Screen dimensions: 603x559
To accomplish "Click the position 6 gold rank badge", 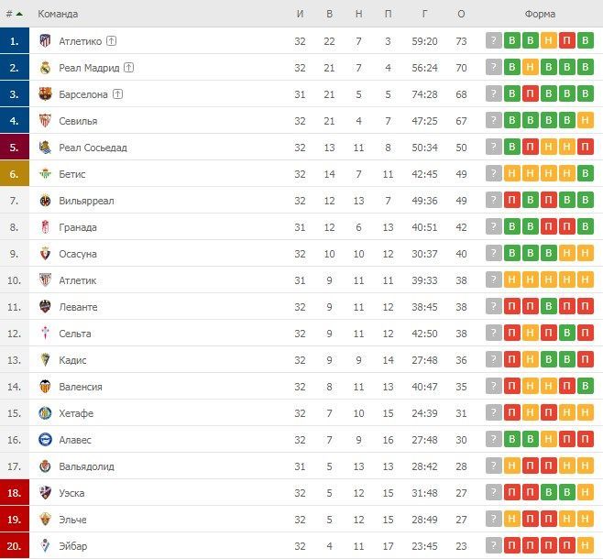I will tap(14, 174).
